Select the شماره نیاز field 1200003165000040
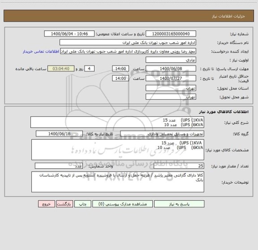This screenshot has height=250, width=258. pyautogui.click(x=171, y=34)
